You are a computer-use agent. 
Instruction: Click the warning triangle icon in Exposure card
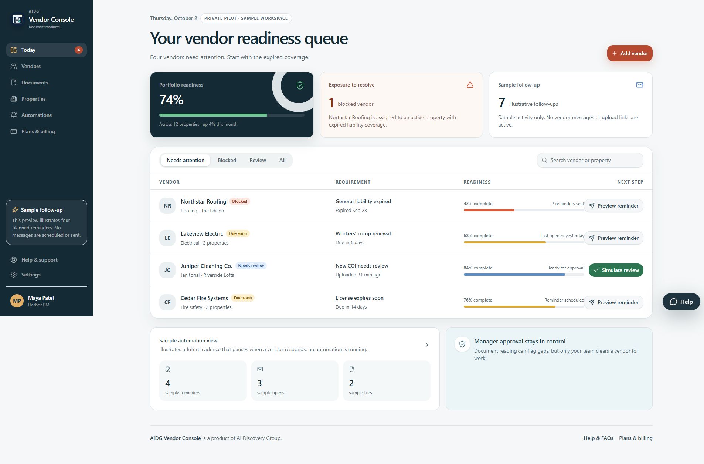click(x=470, y=85)
